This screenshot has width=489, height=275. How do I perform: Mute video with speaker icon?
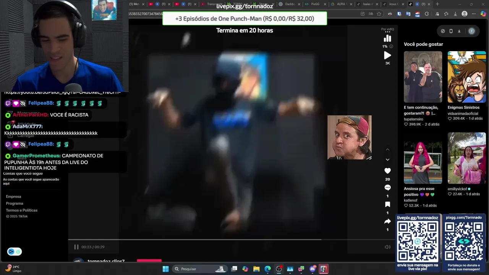[x=387, y=247]
